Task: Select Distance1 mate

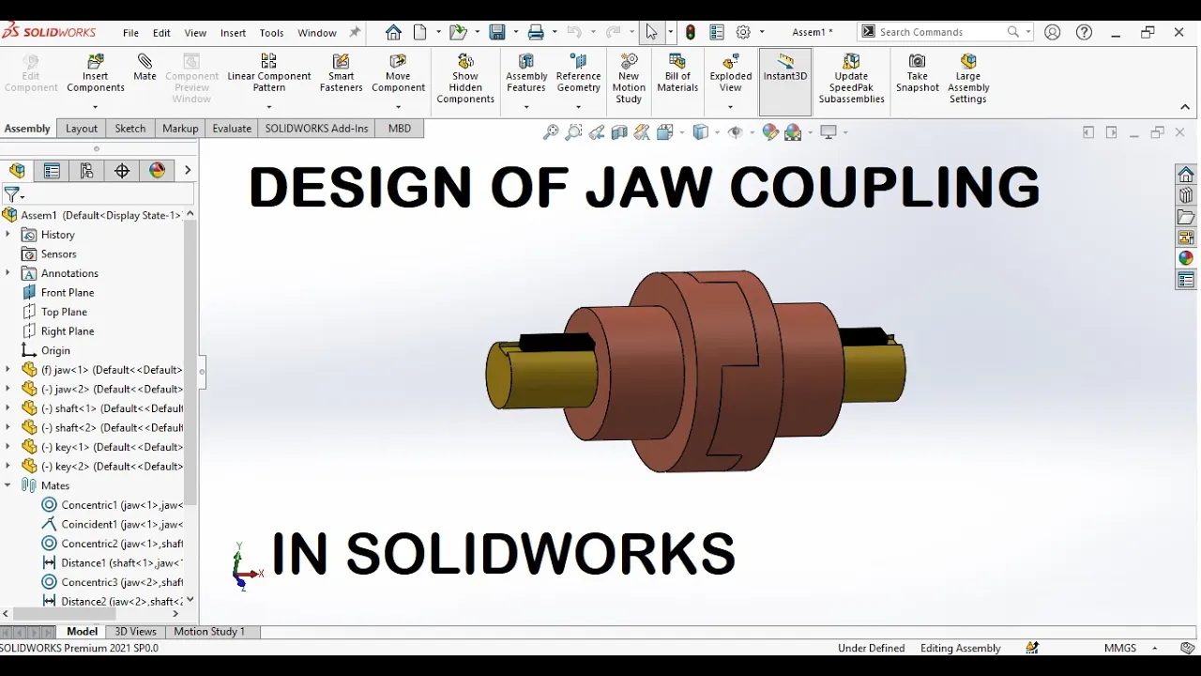Action: point(113,563)
